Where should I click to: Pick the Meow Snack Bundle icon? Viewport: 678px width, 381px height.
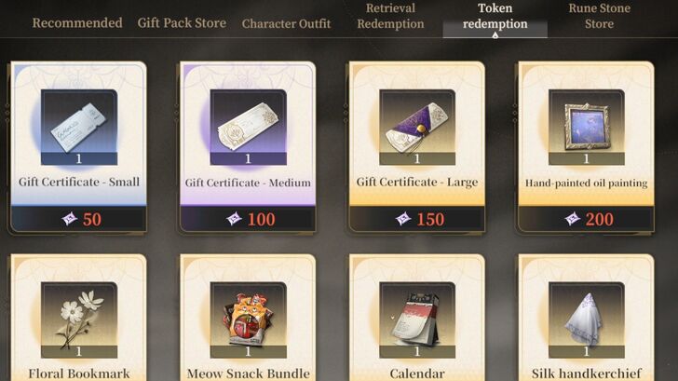(248, 320)
